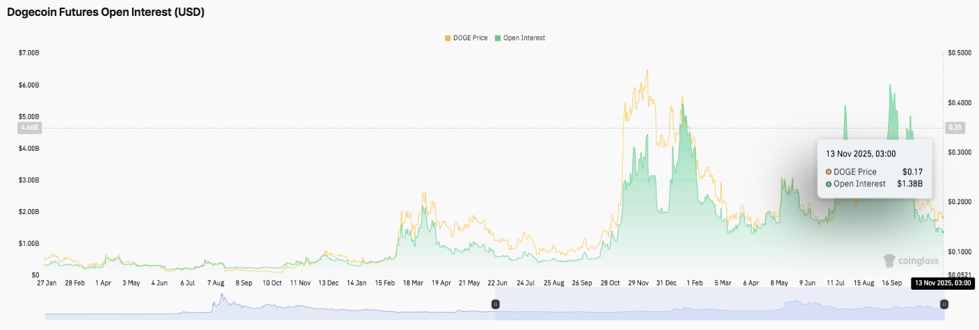Click the green Open Interest legend square
This screenshot has height=330, width=979.
tap(497, 38)
